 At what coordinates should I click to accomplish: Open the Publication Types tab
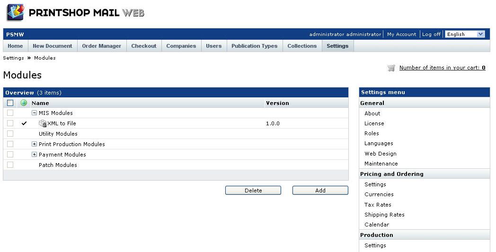coord(254,46)
